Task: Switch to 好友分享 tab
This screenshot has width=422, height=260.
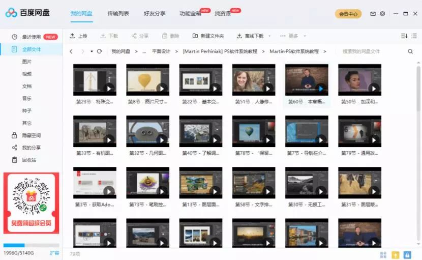Action: tap(155, 13)
